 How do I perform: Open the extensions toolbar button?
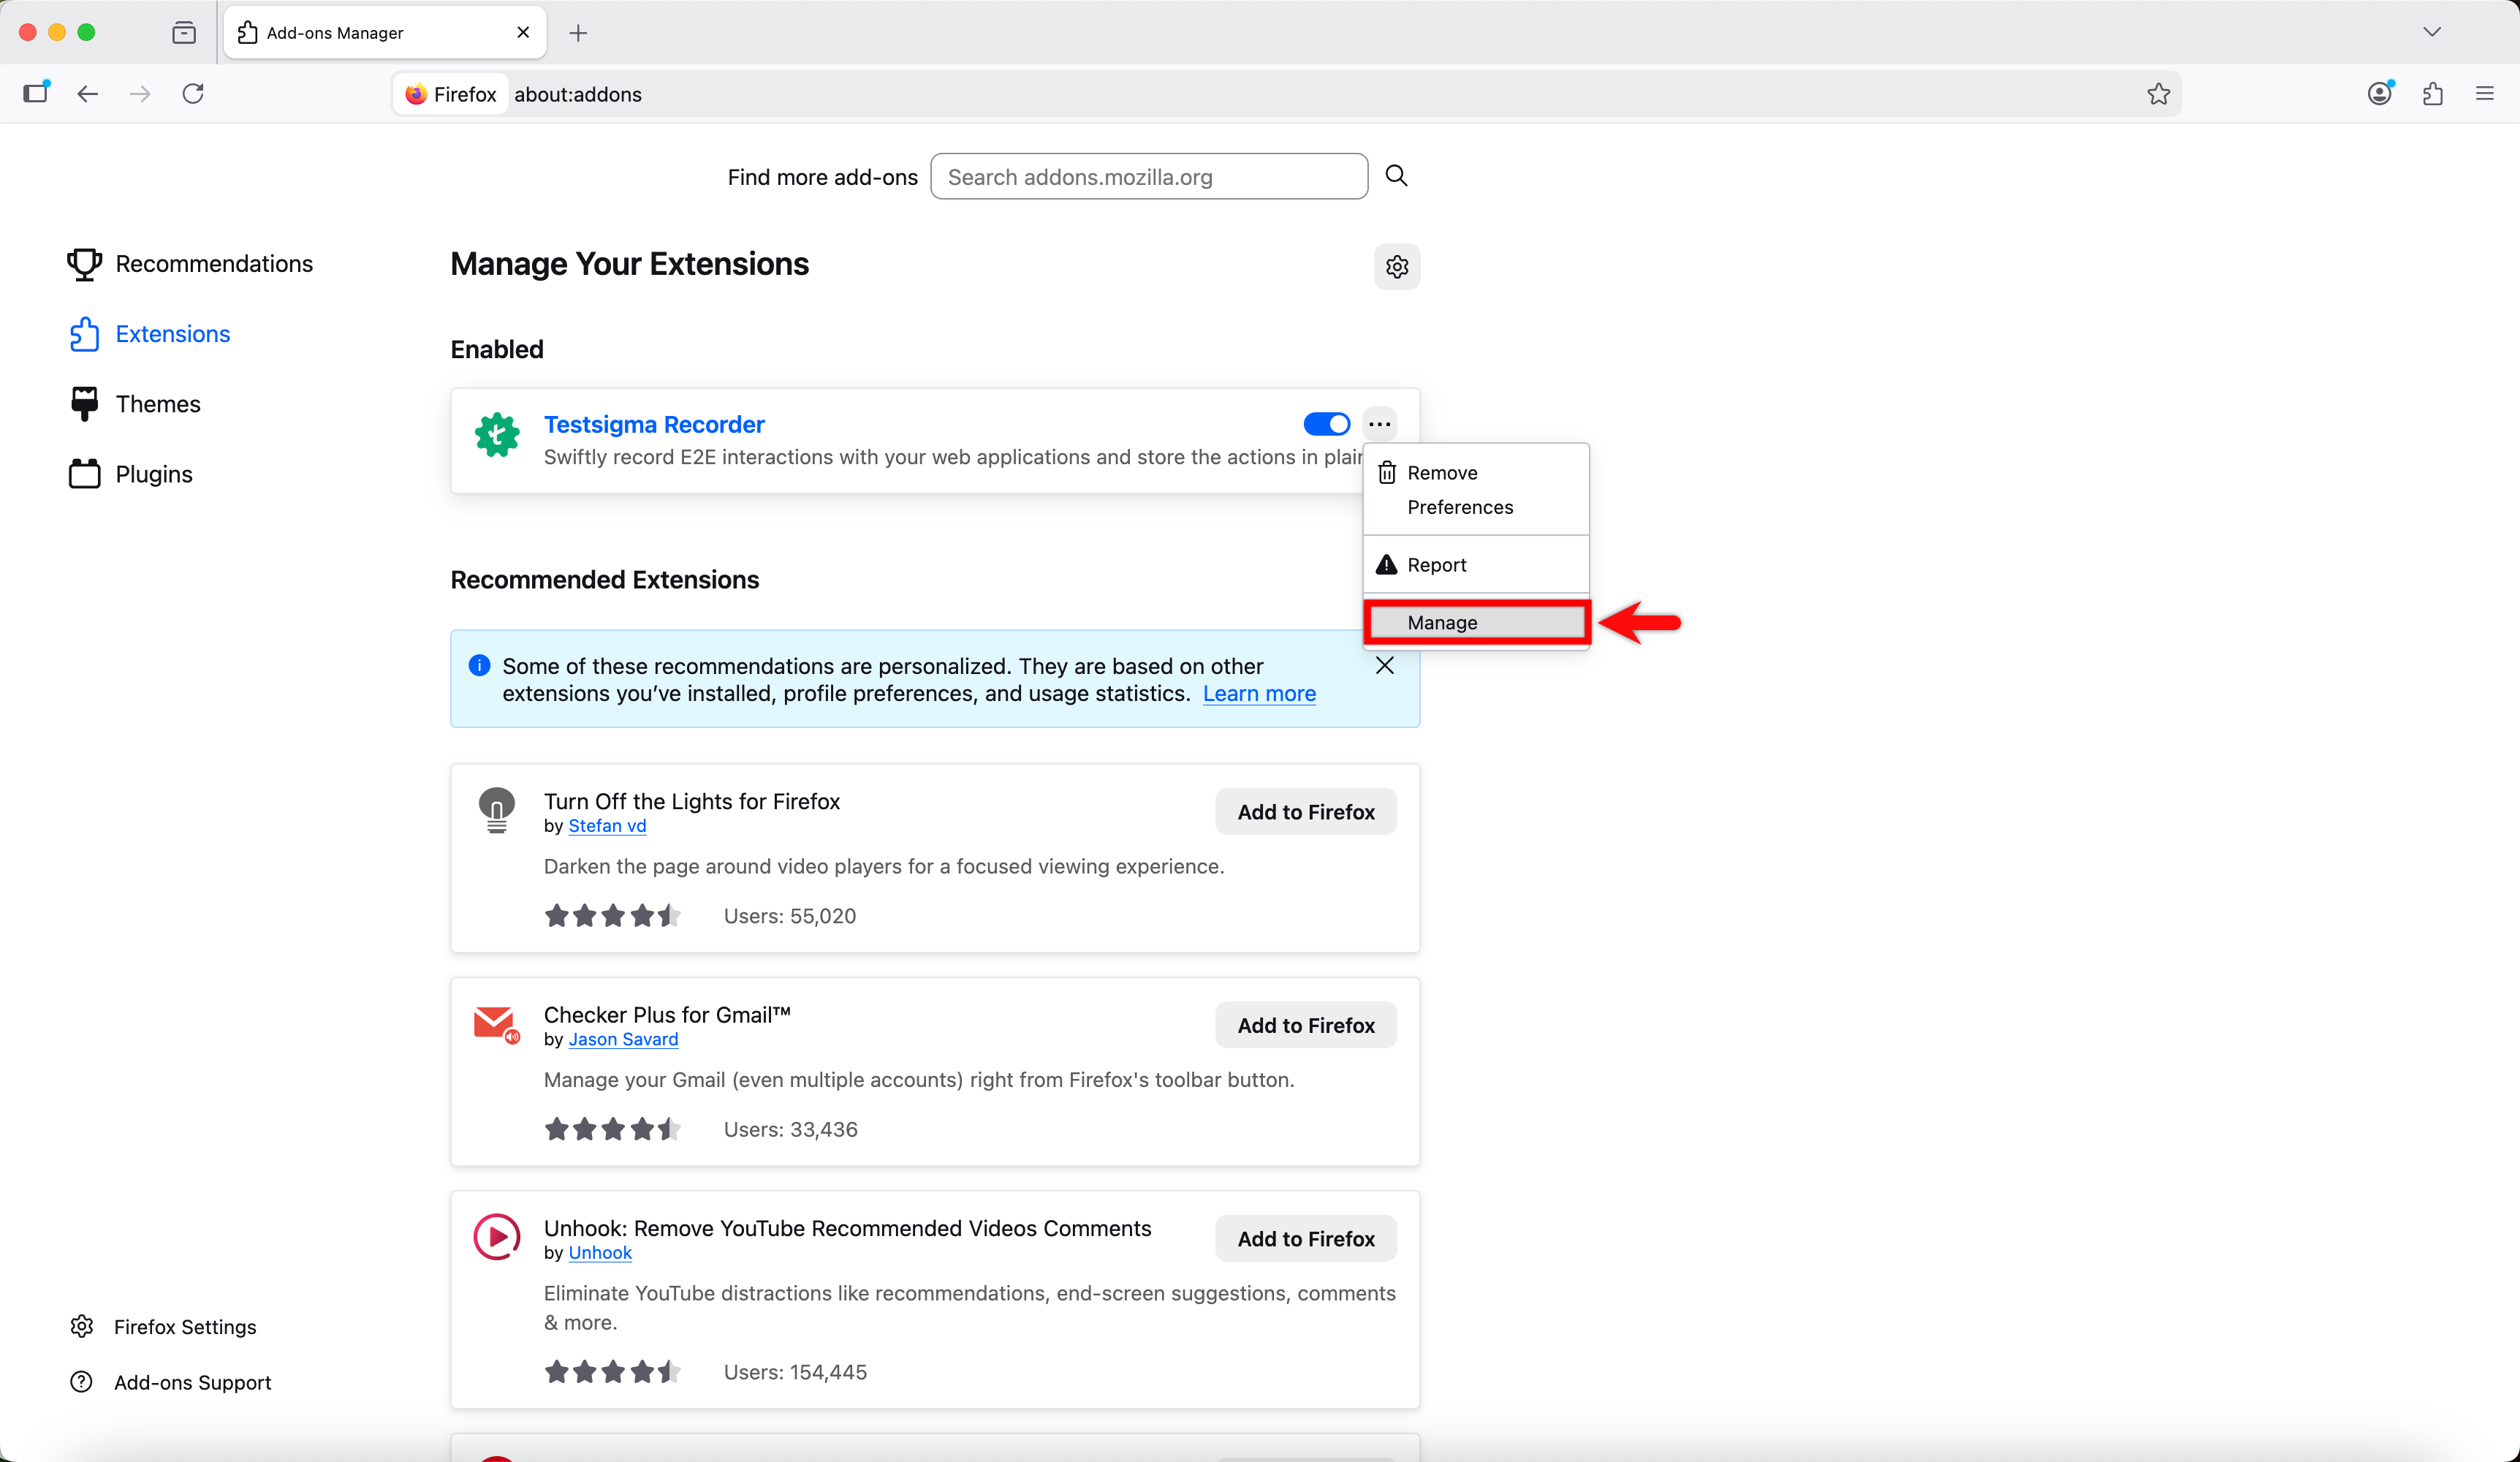(2432, 94)
